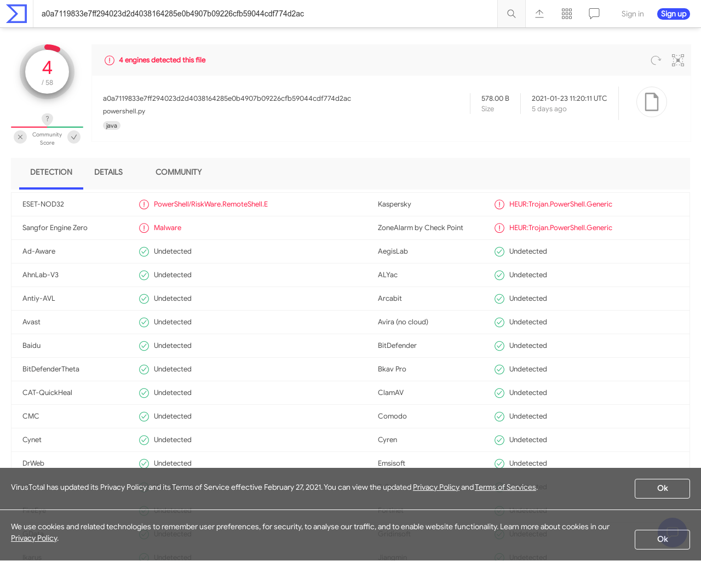Open the upload file icon
The height and width of the screenshot is (561, 701).
539,14
